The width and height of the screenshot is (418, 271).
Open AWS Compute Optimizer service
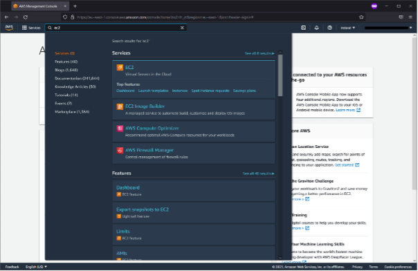coord(152,128)
